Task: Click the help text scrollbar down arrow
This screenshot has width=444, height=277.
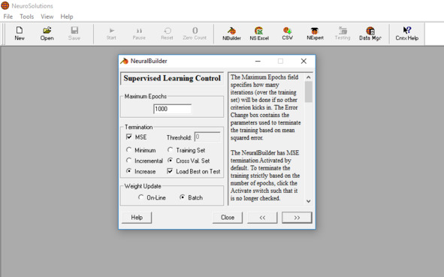Action: tap(308, 201)
